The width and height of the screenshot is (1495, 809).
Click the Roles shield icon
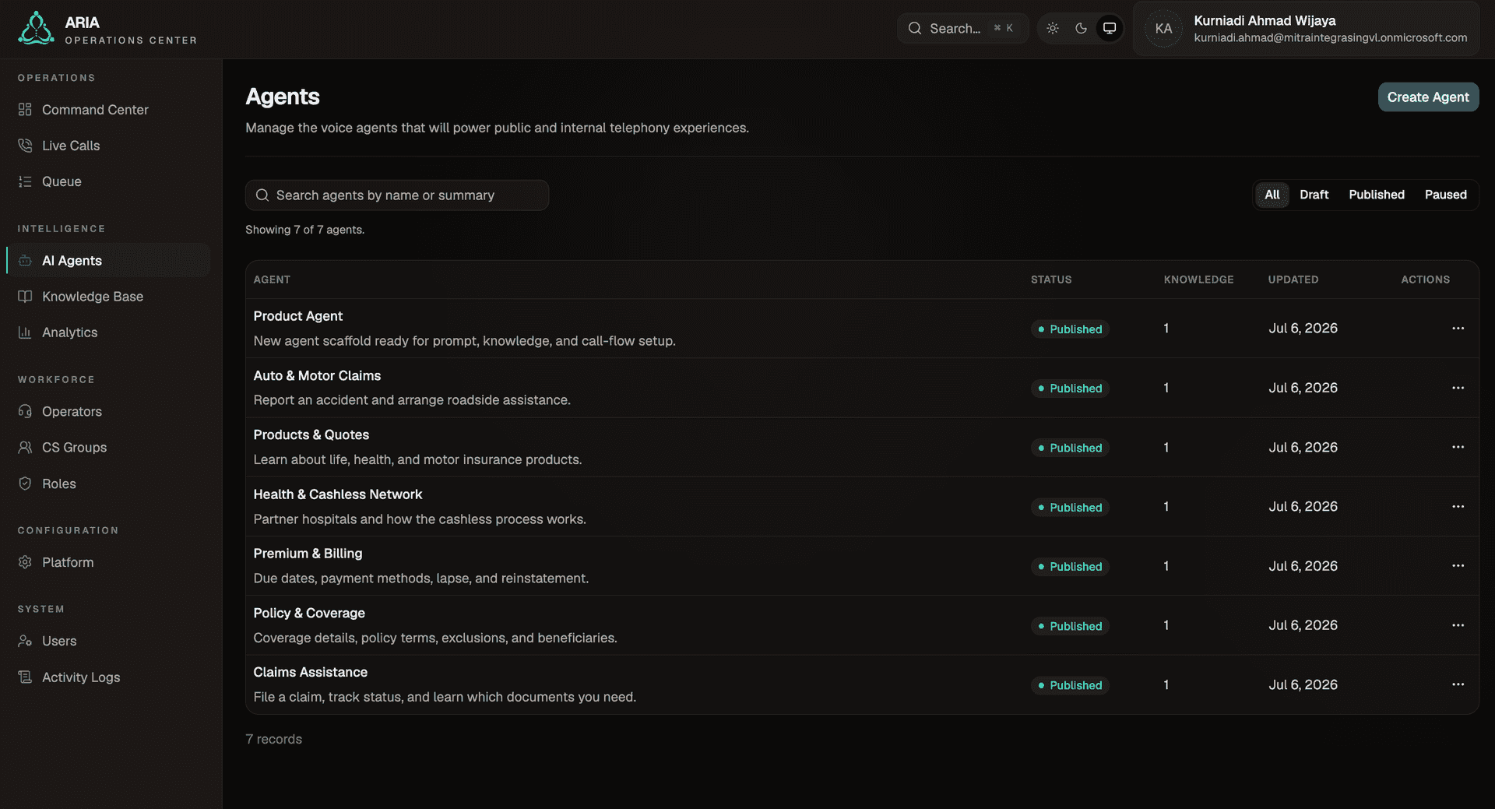25,484
